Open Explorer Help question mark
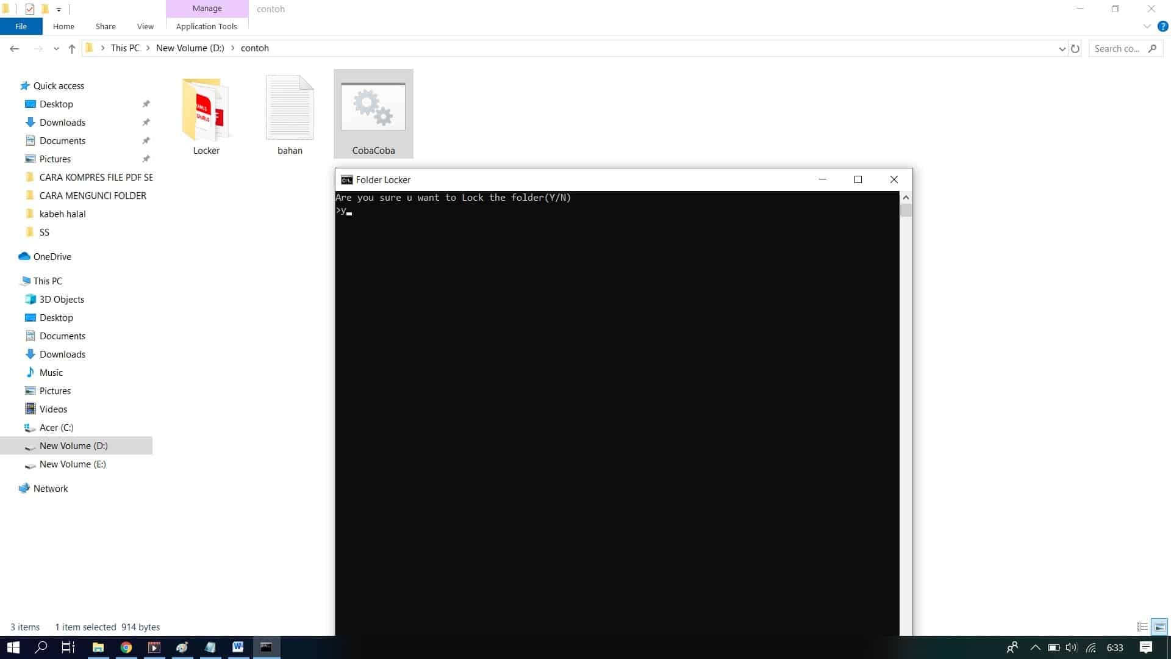 (x=1163, y=26)
